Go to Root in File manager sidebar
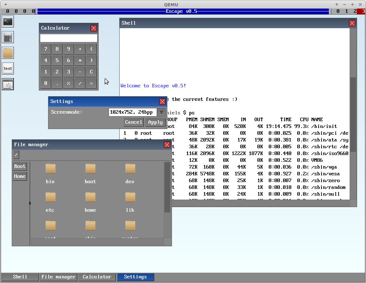The height and width of the screenshot is (283, 366). click(20, 166)
